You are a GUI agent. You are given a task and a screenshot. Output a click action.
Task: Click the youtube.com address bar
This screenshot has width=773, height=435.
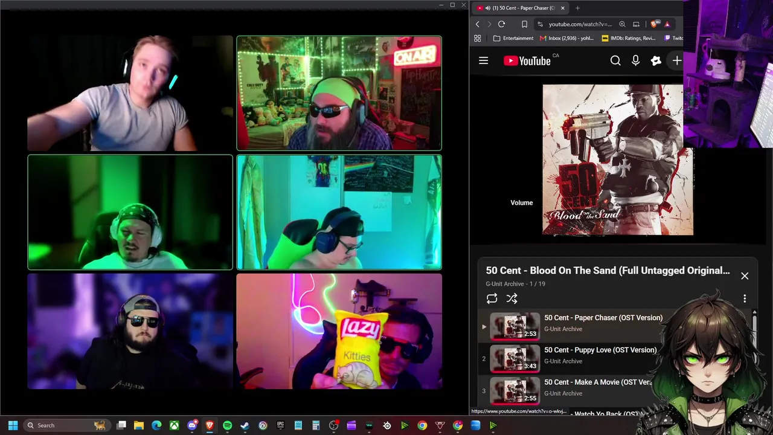click(580, 24)
